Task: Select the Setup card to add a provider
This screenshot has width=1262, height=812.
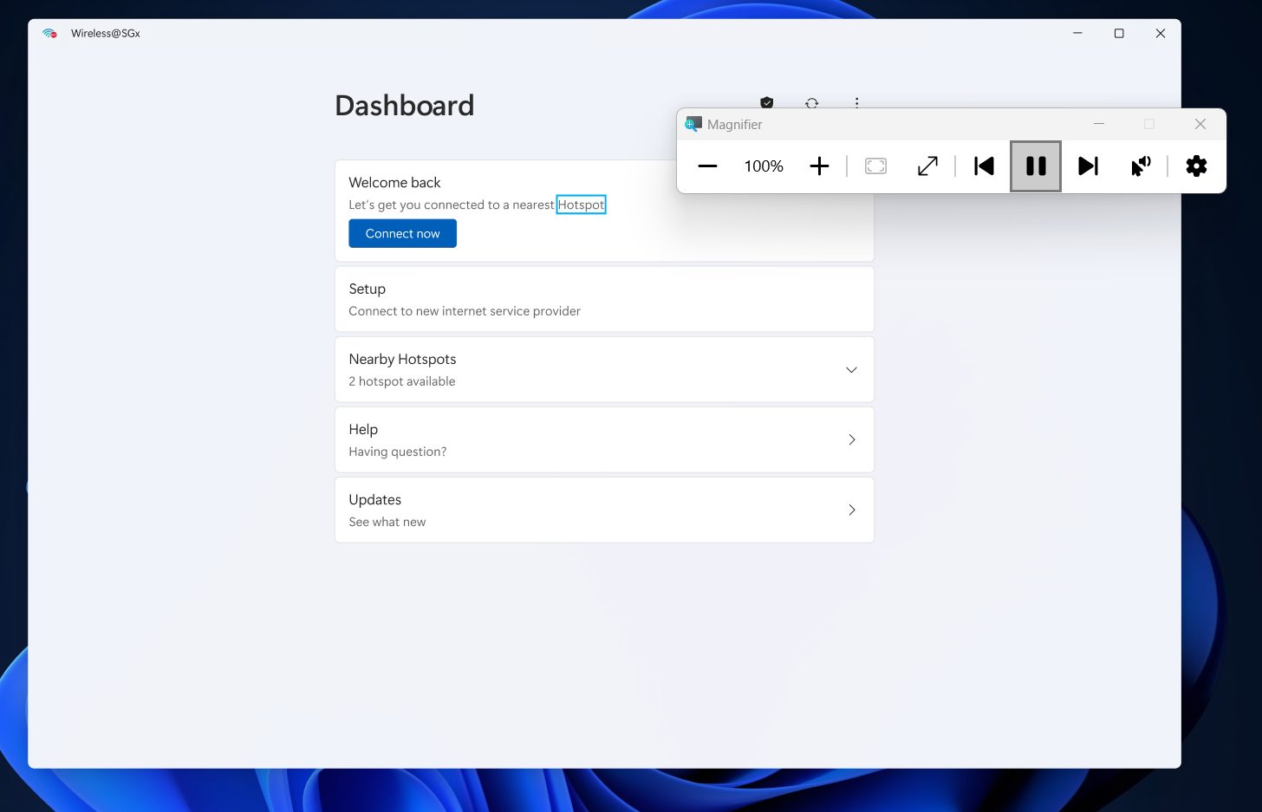Action: [x=604, y=299]
